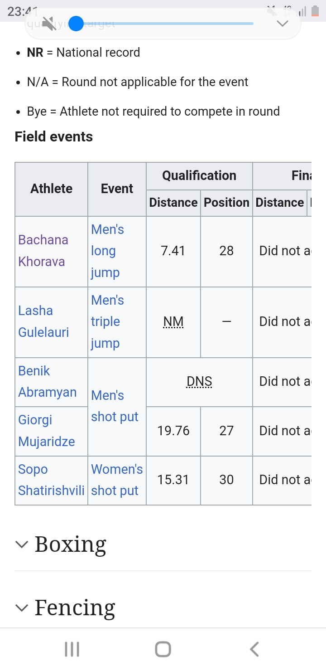Expand the Fencing section

(21, 608)
